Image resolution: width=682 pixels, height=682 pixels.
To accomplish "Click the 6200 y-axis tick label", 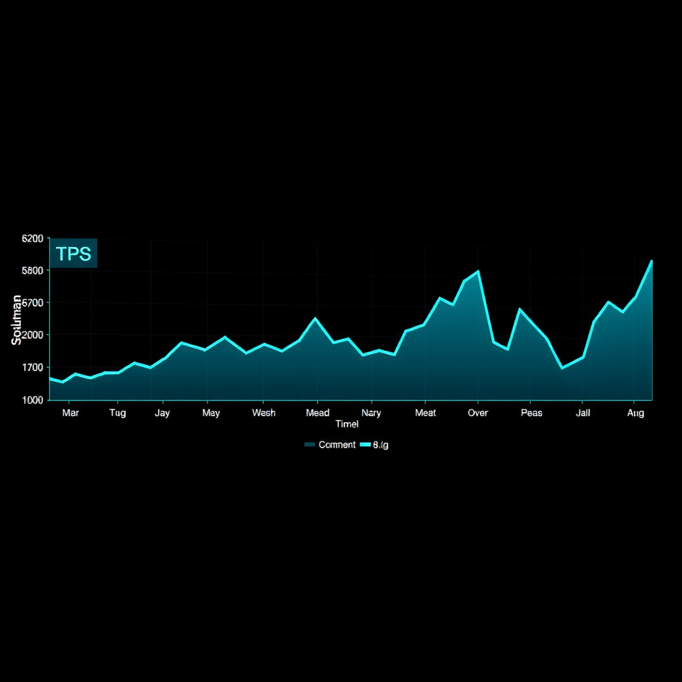I will (33, 238).
